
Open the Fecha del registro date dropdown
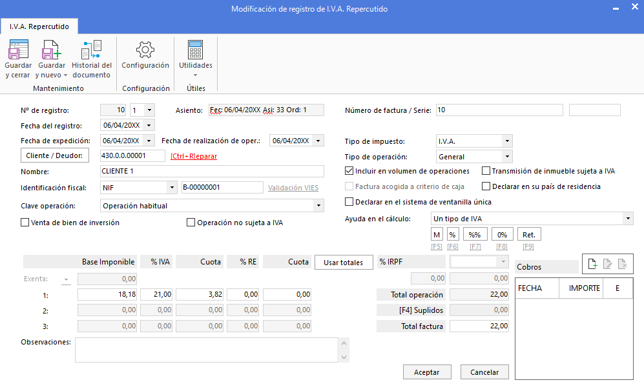click(x=149, y=125)
